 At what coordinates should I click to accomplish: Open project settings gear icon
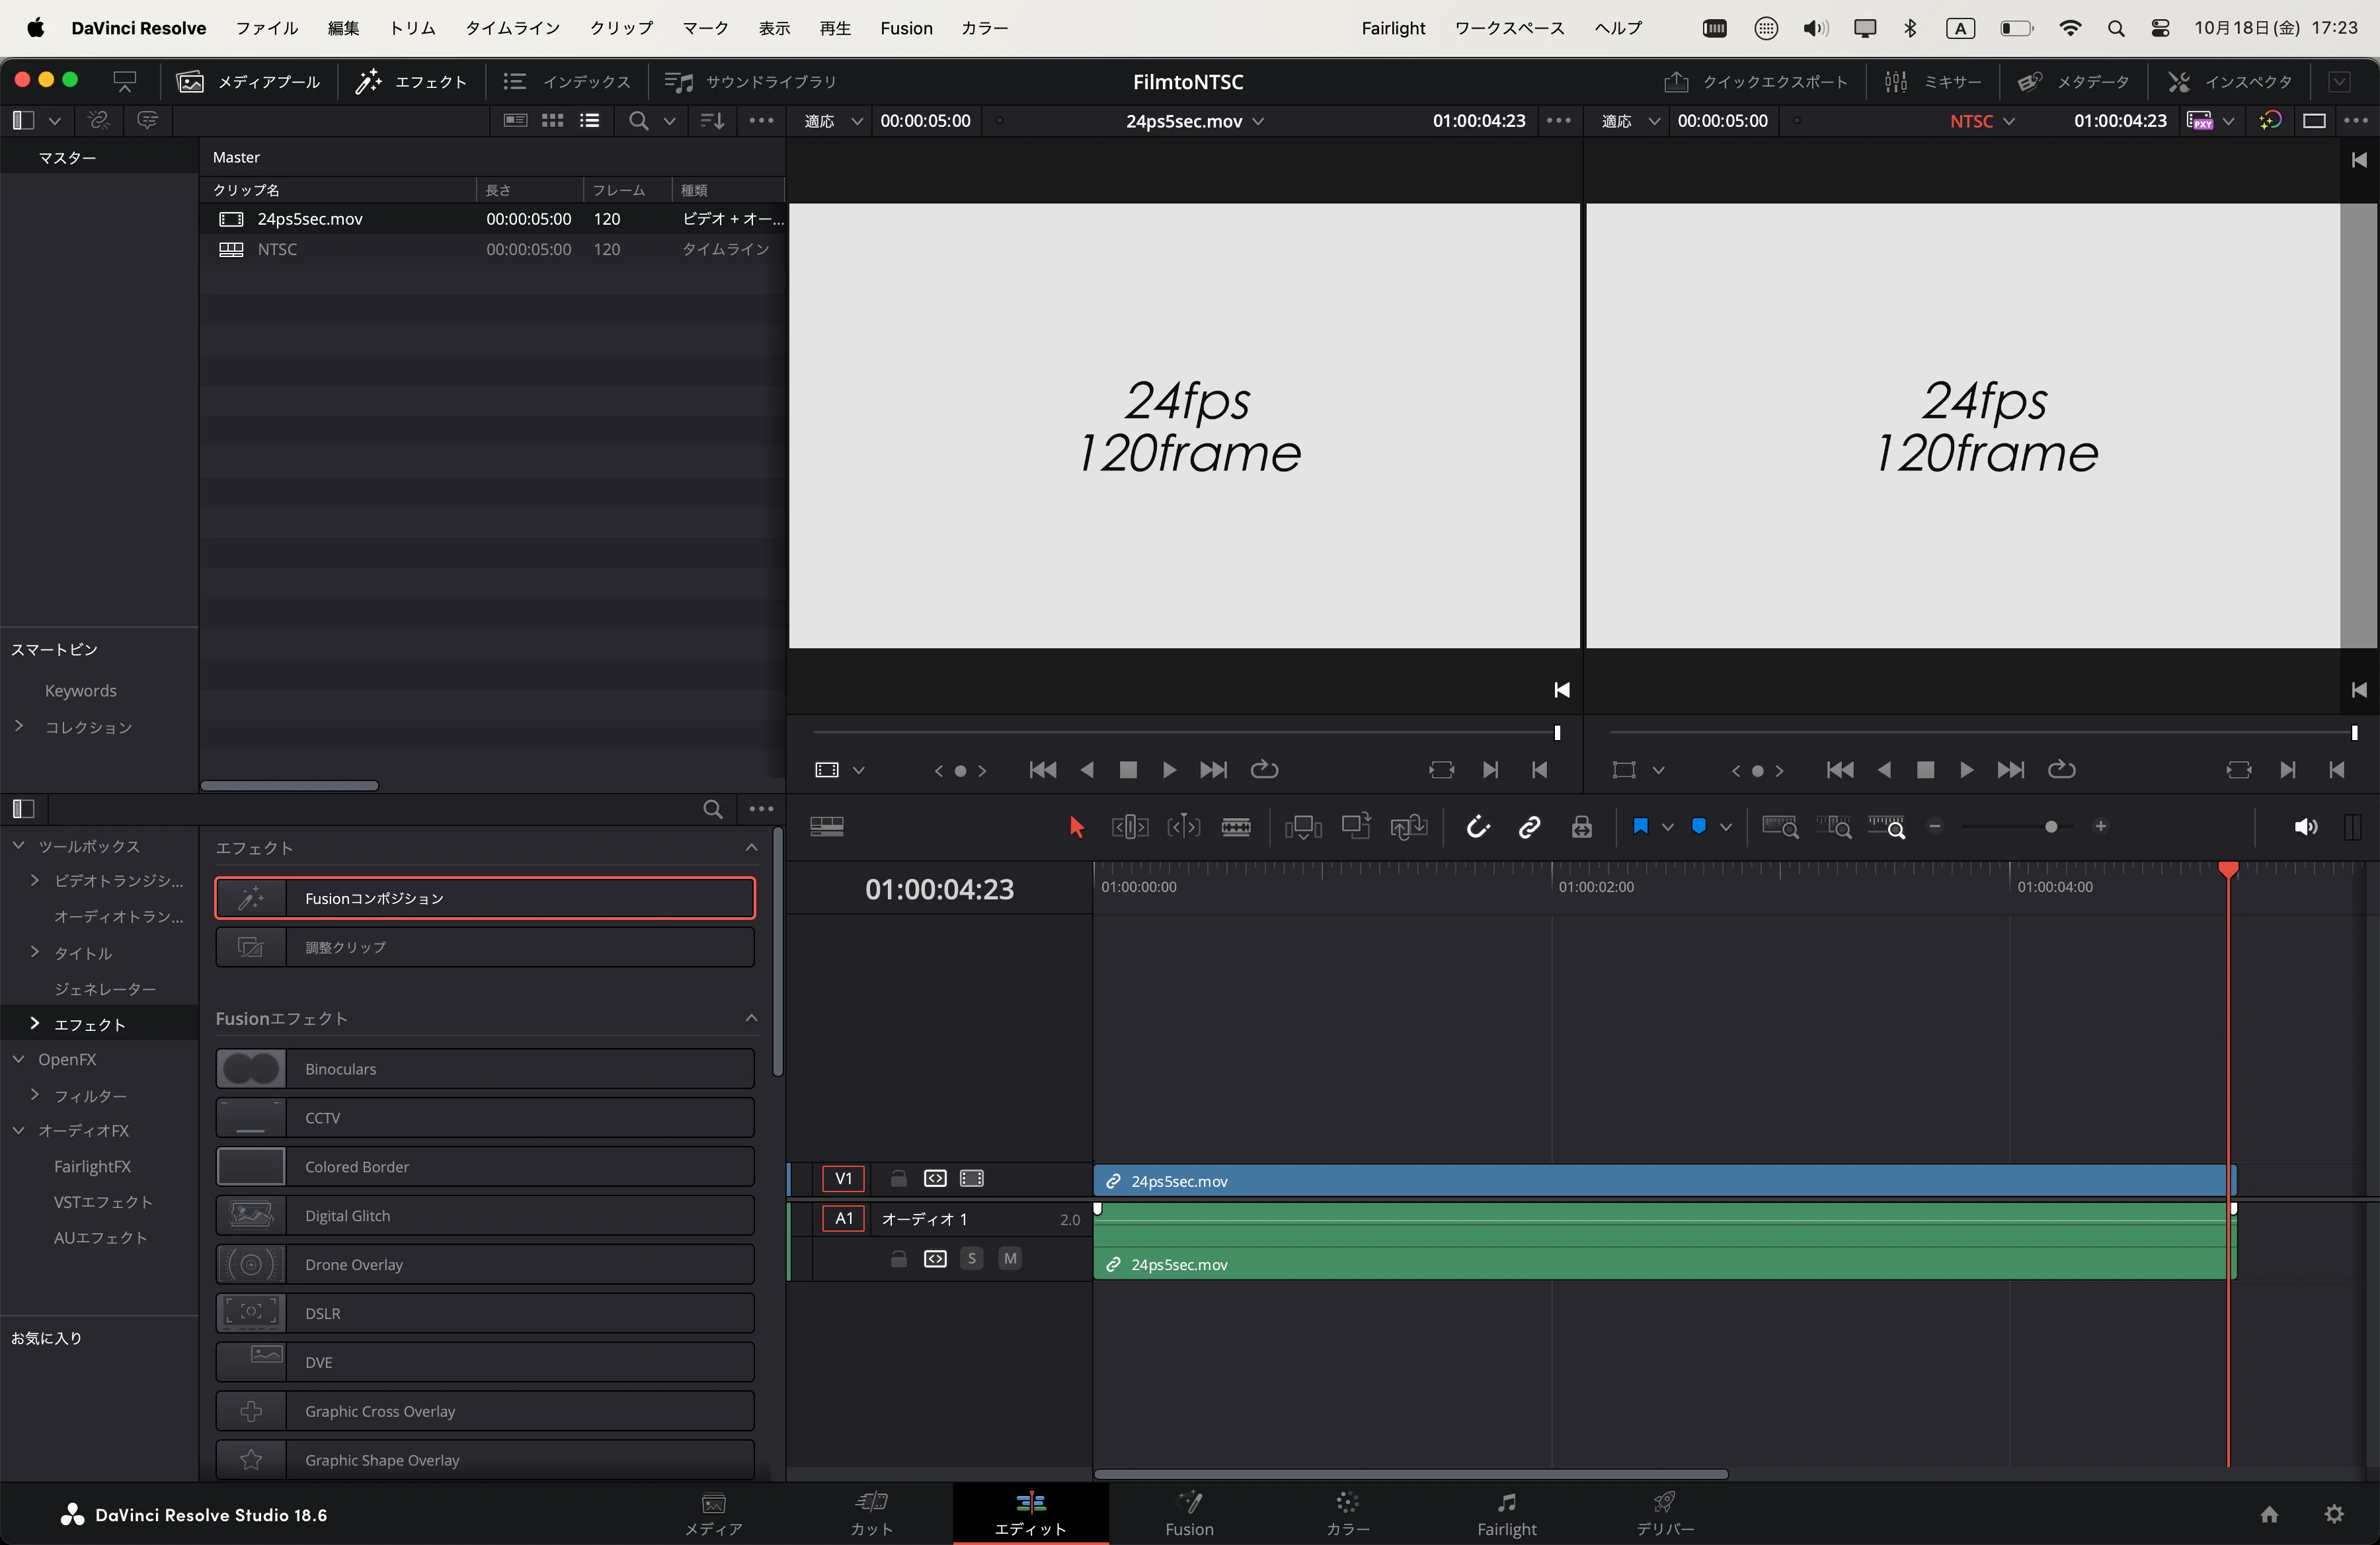click(2334, 1514)
